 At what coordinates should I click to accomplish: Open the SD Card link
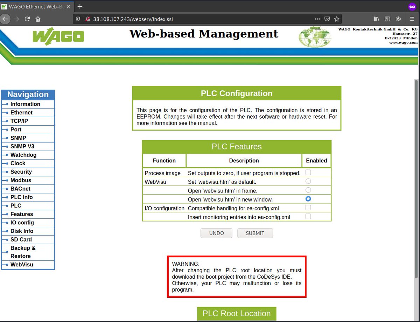click(x=21, y=239)
